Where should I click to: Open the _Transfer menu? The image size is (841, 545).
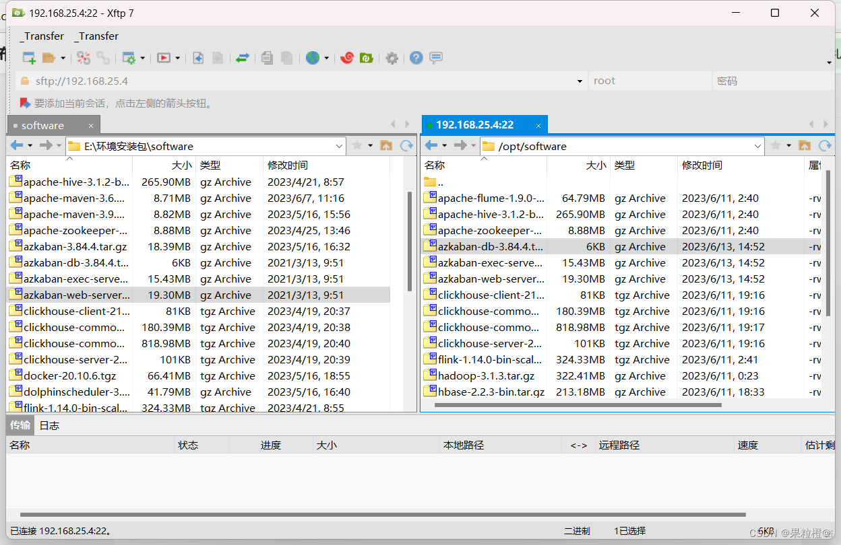pyautogui.click(x=40, y=36)
